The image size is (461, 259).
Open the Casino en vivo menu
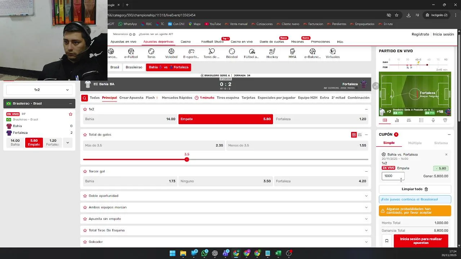pos(242,42)
